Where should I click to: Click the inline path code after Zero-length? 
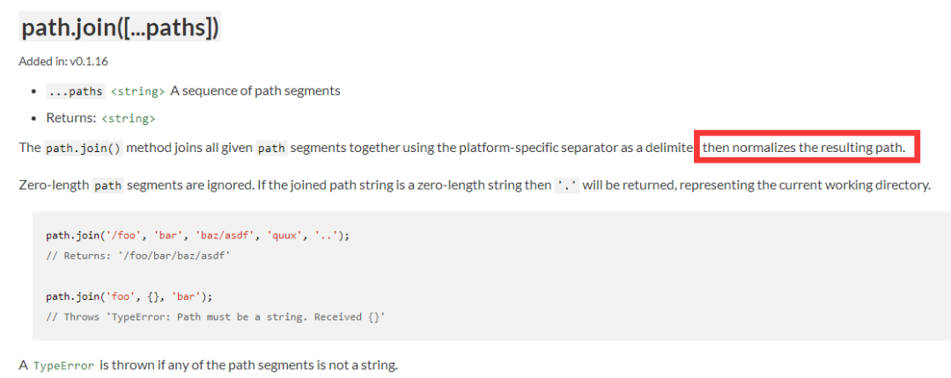pyautogui.click(x=108, y=186)
